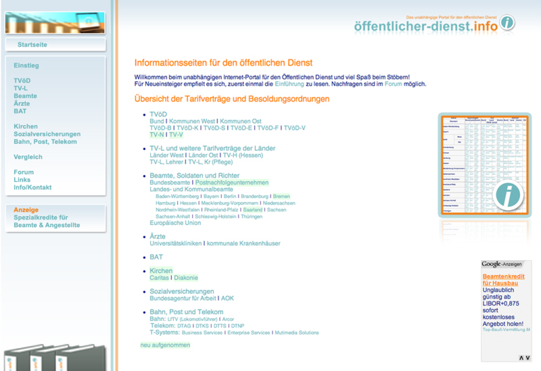The image size is (541, 371).
Task: Open Info/Kontakt in the sidebar
Action: (x=32, y=187)
